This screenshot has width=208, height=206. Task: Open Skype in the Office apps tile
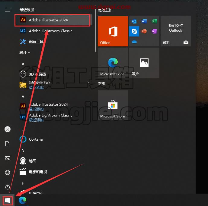click(x=134, y=31)
